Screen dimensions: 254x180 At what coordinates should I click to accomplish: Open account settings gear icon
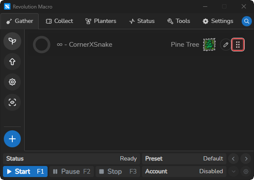pyautogui.click(x=246, y=172)
